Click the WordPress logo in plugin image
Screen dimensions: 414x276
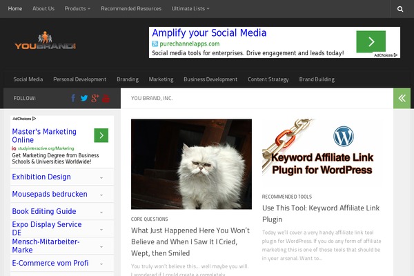[344, 137]
